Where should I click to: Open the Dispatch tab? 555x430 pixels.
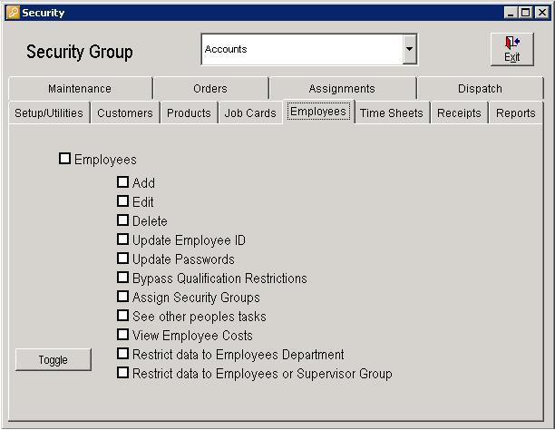(480, 89)
